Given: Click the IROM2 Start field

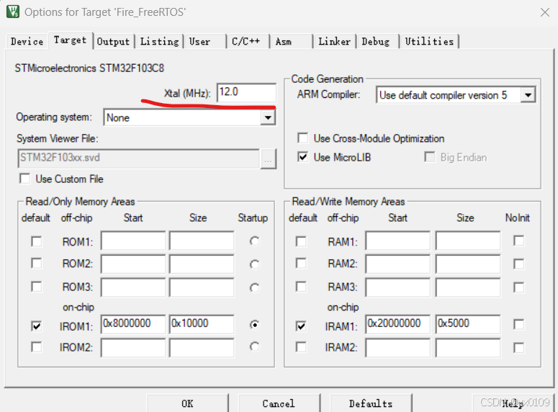Looking at the screenshot, I should click(133, 348).
